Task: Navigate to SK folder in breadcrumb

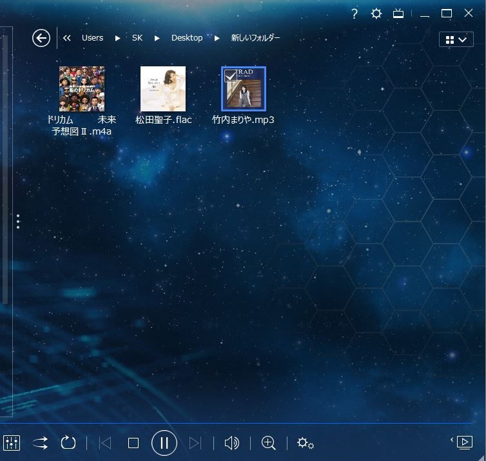Action: coord(137,38)
